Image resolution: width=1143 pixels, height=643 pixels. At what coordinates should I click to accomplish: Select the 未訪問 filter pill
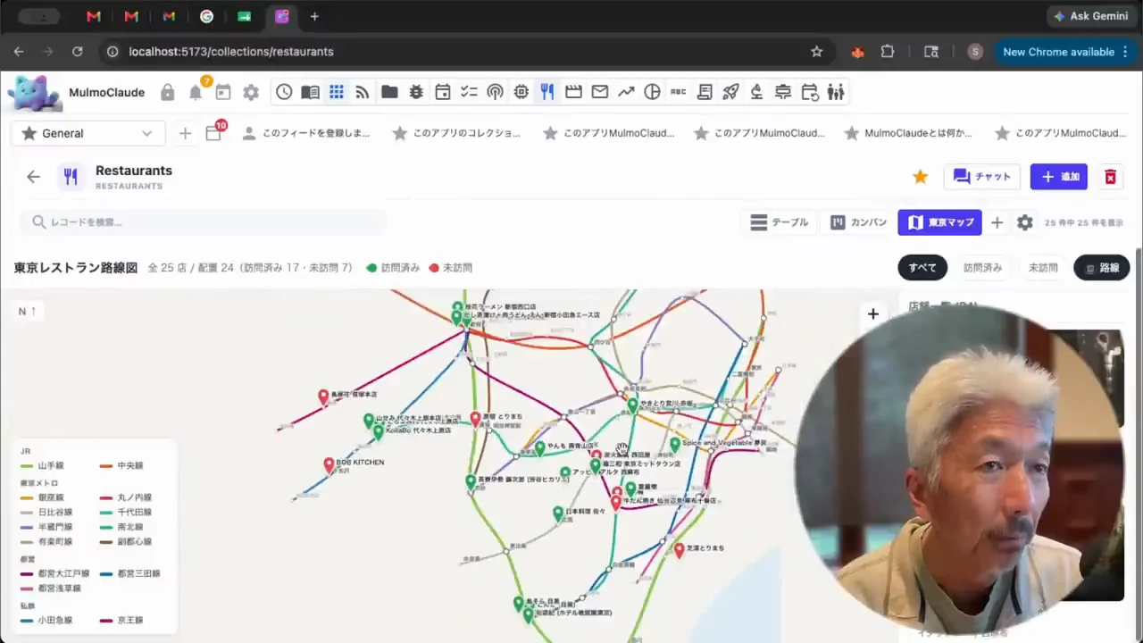[x=1043, y=268]
